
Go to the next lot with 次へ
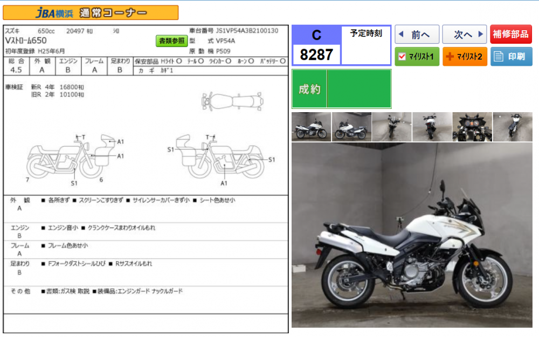pos(465,35)
